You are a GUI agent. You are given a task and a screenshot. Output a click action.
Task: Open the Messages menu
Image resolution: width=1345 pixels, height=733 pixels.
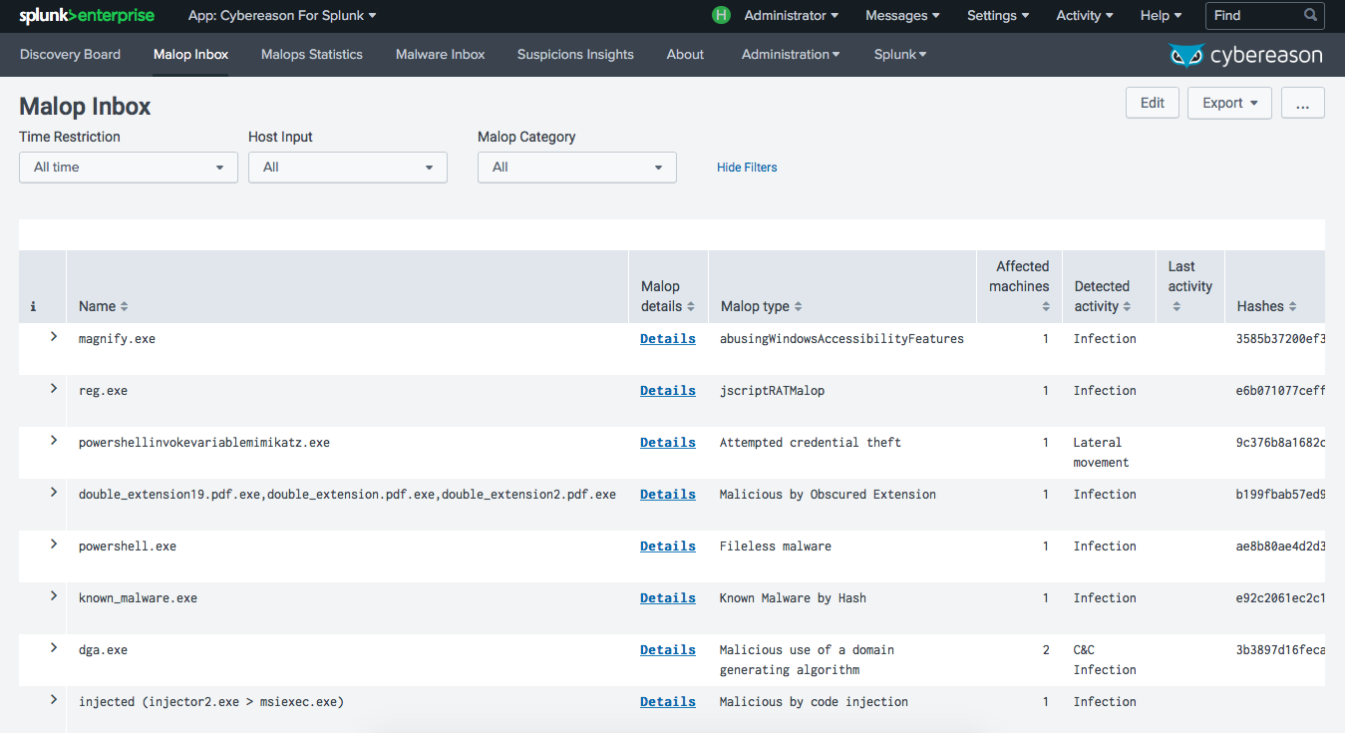(x=903, y=16)
